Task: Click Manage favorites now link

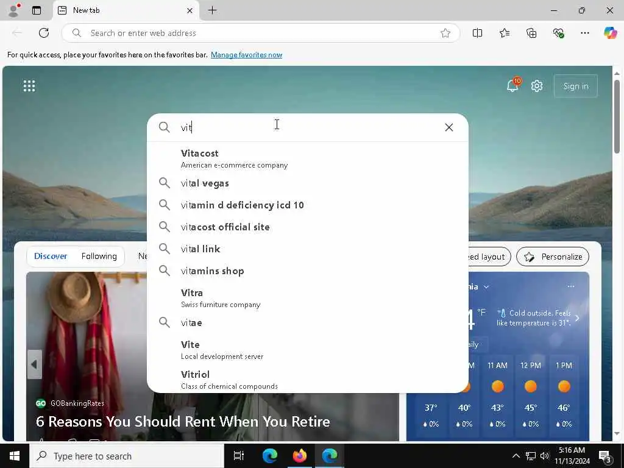Action: point(246,55)
